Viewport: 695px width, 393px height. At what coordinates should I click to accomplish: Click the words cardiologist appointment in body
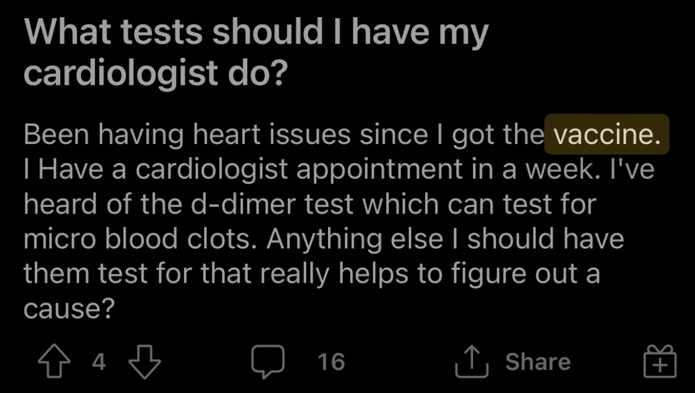[x=299, y=170]
